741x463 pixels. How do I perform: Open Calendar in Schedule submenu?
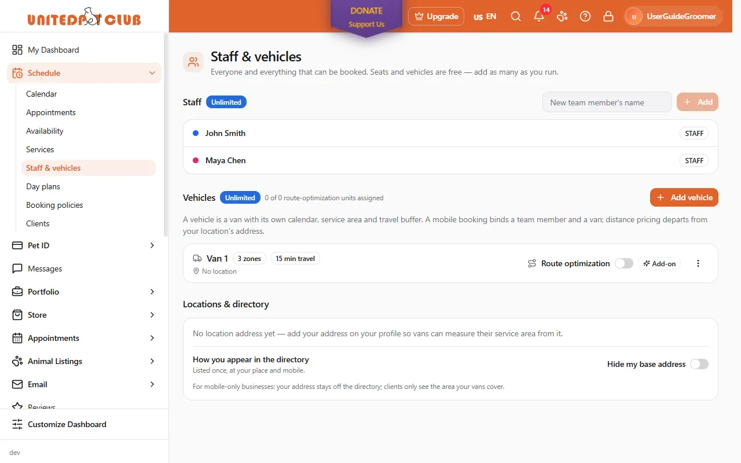(41, 94)
